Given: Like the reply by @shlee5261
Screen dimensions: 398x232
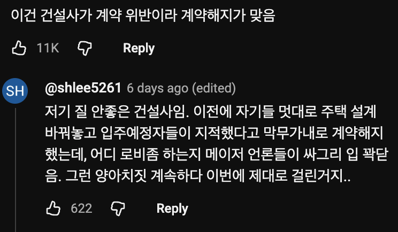Looking at the screenshot, I should 53,208.
